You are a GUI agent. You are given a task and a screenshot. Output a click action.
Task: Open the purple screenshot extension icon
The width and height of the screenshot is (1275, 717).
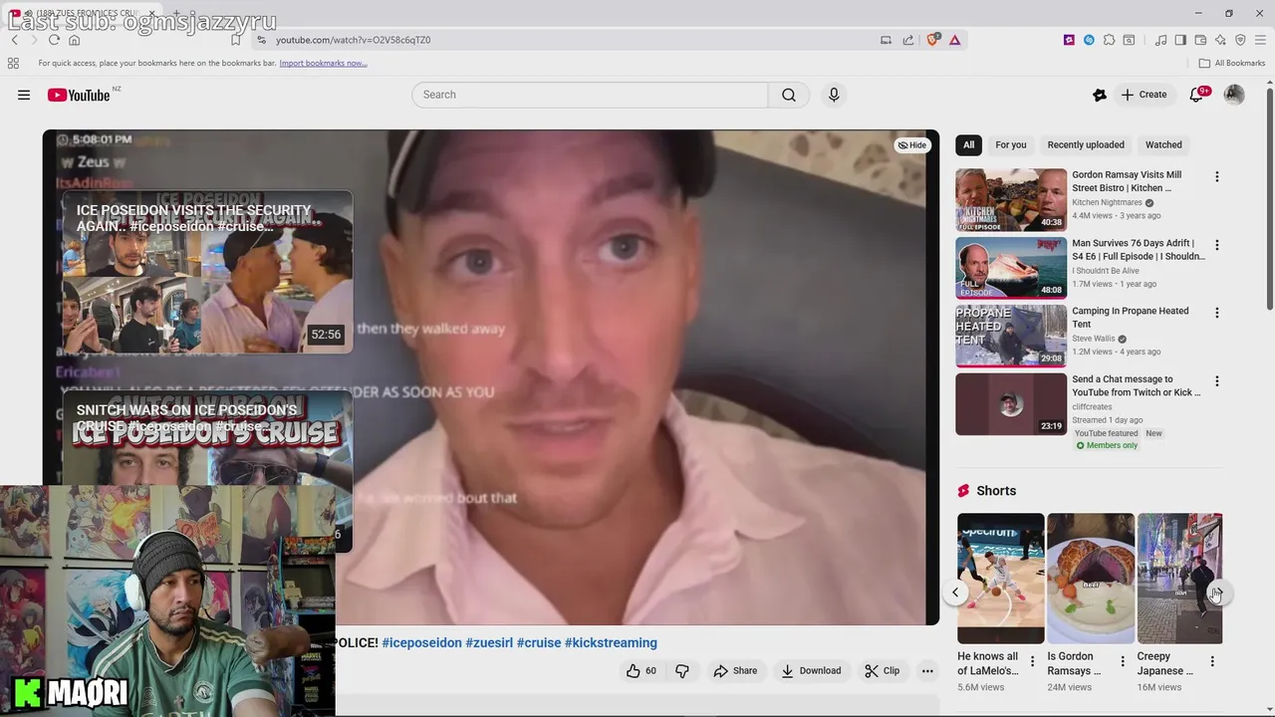pyautogui.click(x=1069, y=40)
